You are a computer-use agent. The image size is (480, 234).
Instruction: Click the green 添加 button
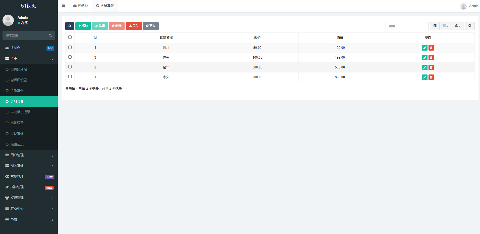pos(83,26)
